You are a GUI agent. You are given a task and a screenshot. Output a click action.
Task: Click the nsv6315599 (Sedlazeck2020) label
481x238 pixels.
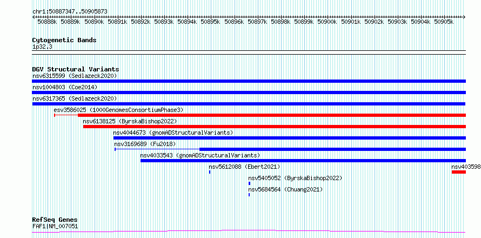pyautogui.click(x=75, y=76)
